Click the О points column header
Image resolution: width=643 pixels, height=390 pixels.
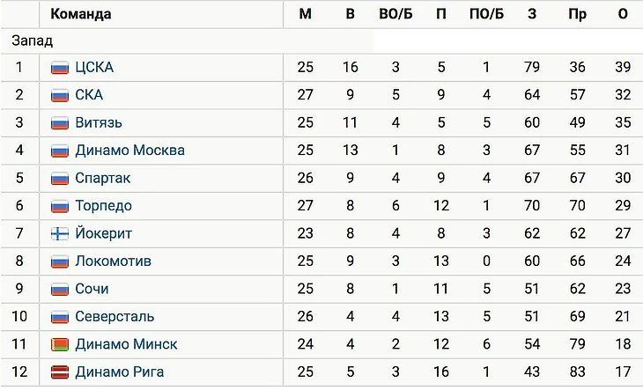623,14
